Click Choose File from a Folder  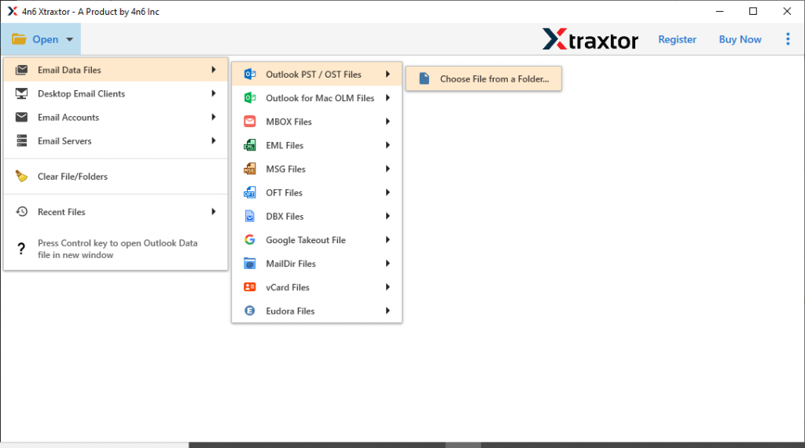click(483, 78)
